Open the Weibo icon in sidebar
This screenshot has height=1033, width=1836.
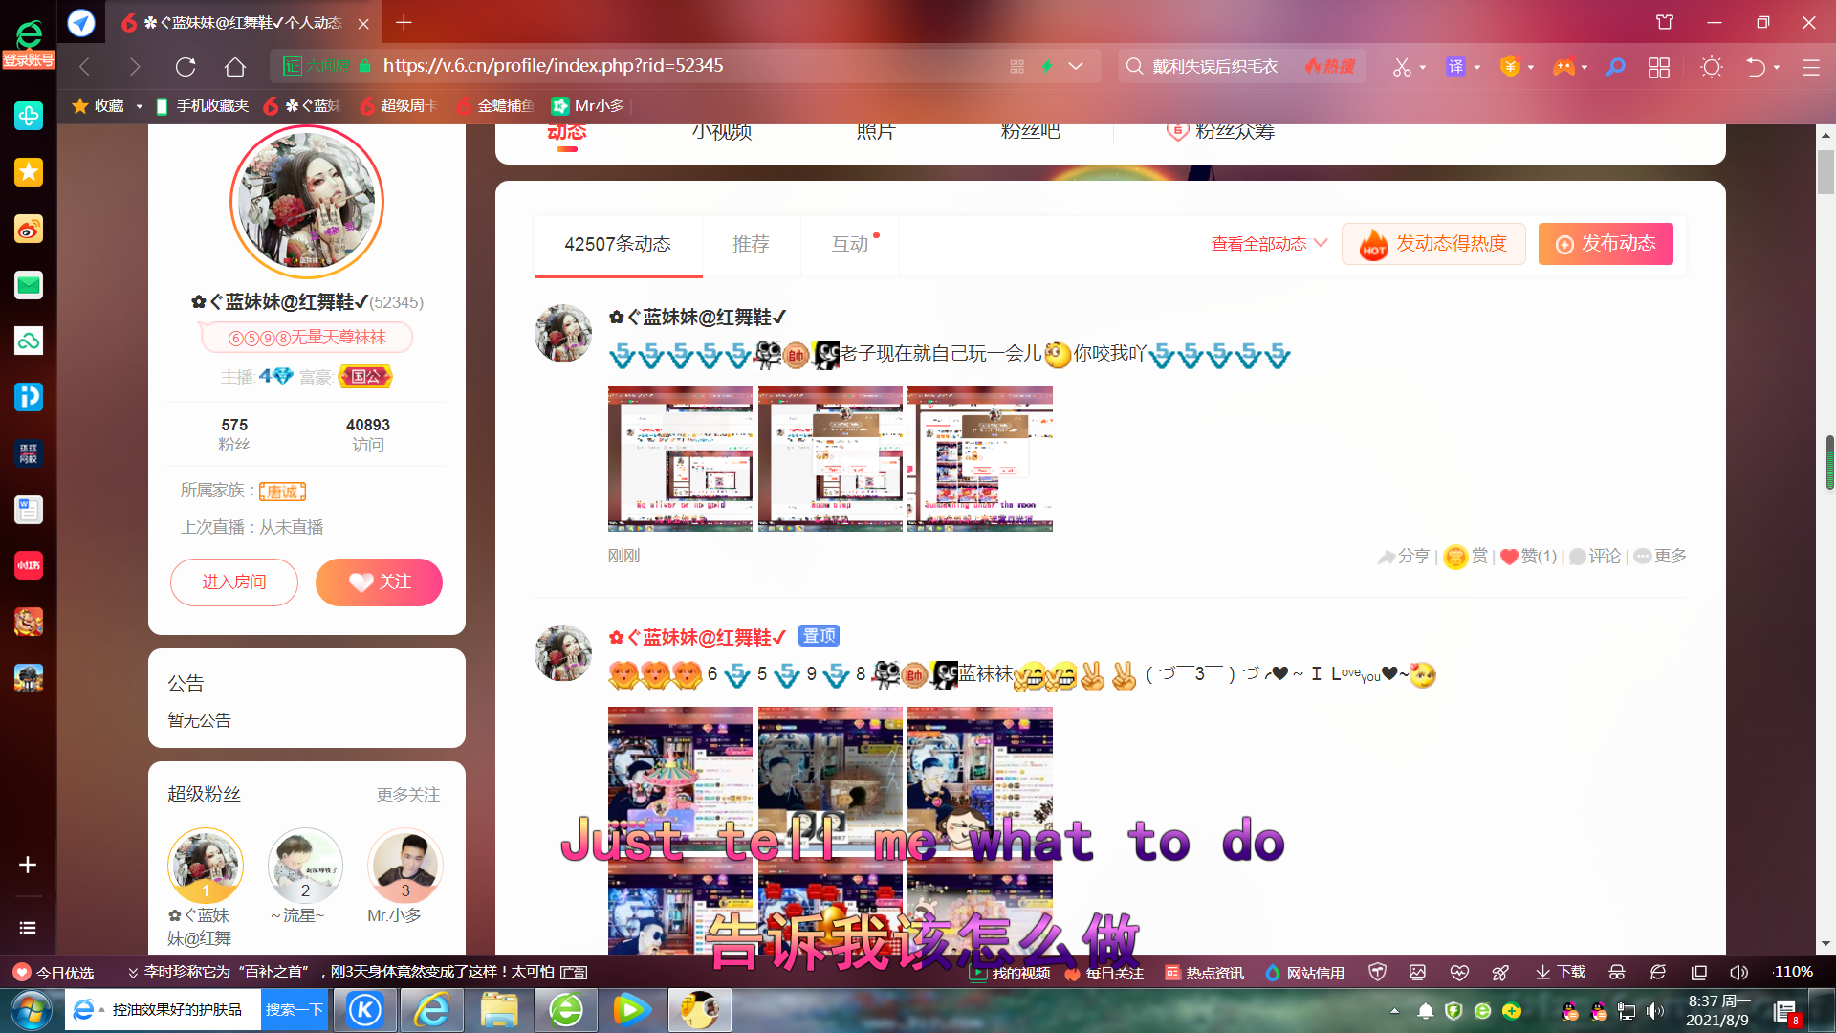[x=29, y=229]
